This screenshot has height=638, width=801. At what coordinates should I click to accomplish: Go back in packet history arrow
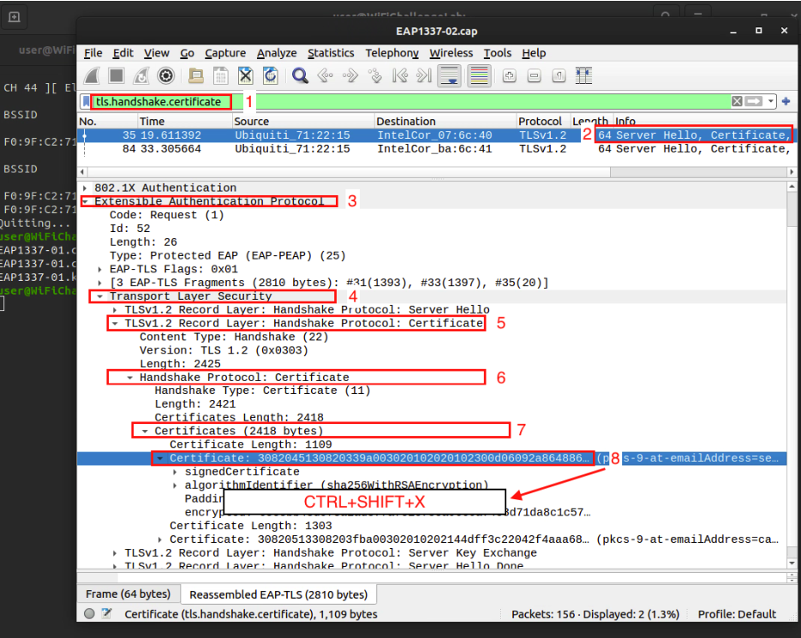tap(325, 76)
